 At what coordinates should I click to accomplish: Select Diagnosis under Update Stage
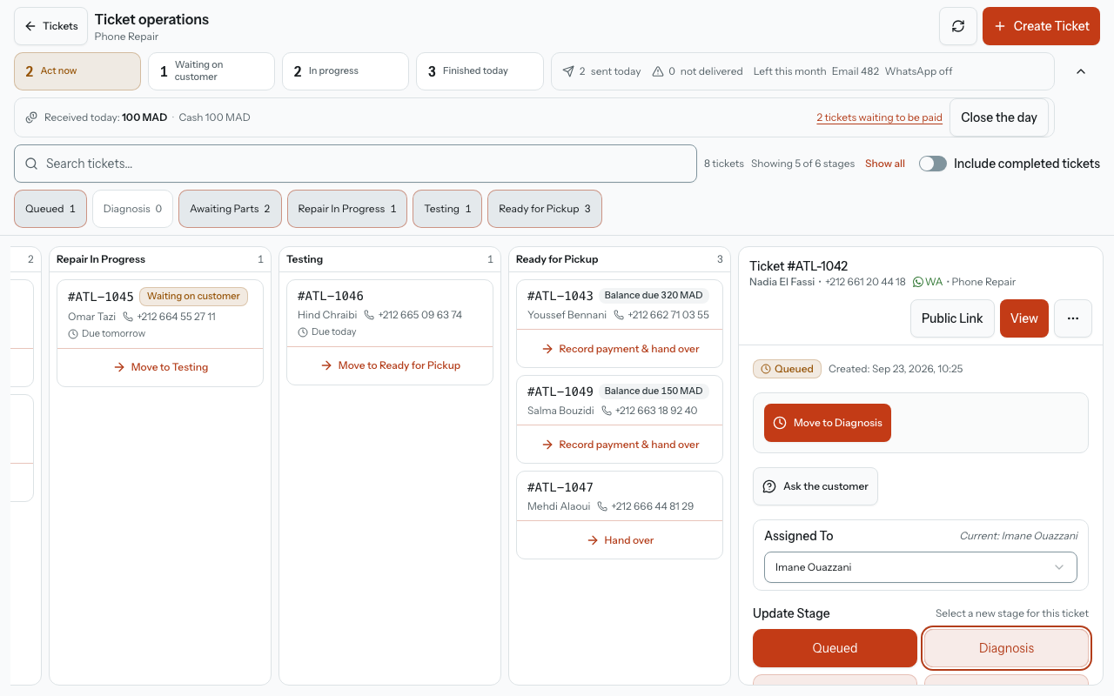coord(1006,648)
